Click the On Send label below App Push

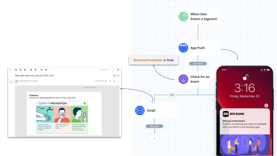coord(198,64)
